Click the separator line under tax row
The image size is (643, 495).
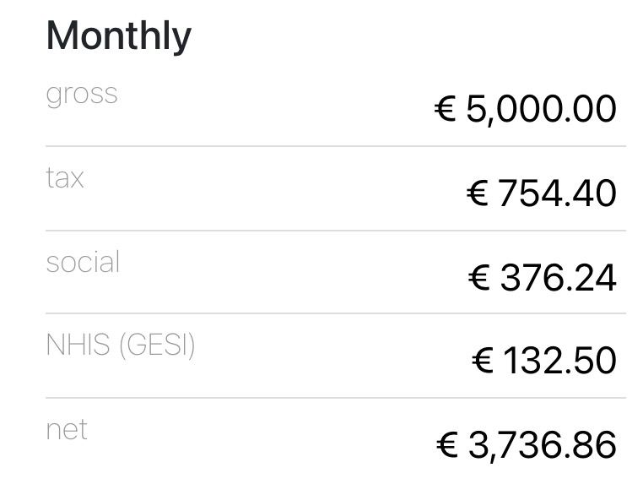[x=336, y=230]
